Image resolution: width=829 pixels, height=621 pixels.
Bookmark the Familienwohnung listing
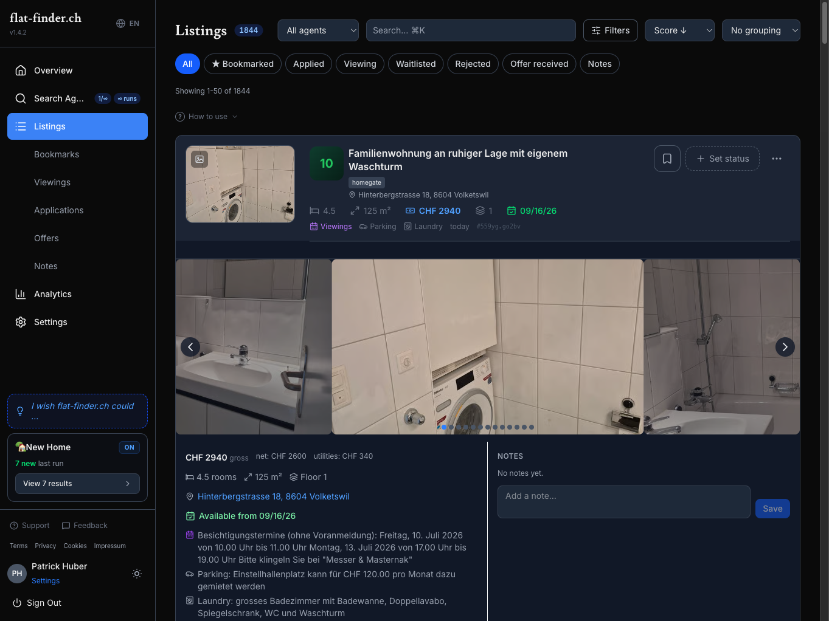coord(667,159)
